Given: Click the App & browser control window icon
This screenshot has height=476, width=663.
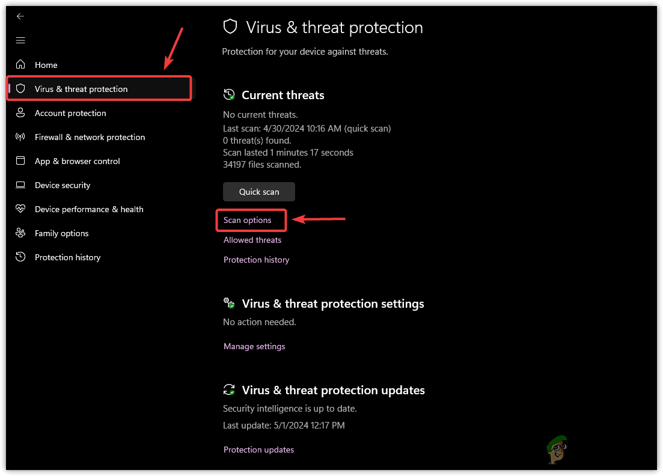Looking at the screenshot, I should point(20,161).
